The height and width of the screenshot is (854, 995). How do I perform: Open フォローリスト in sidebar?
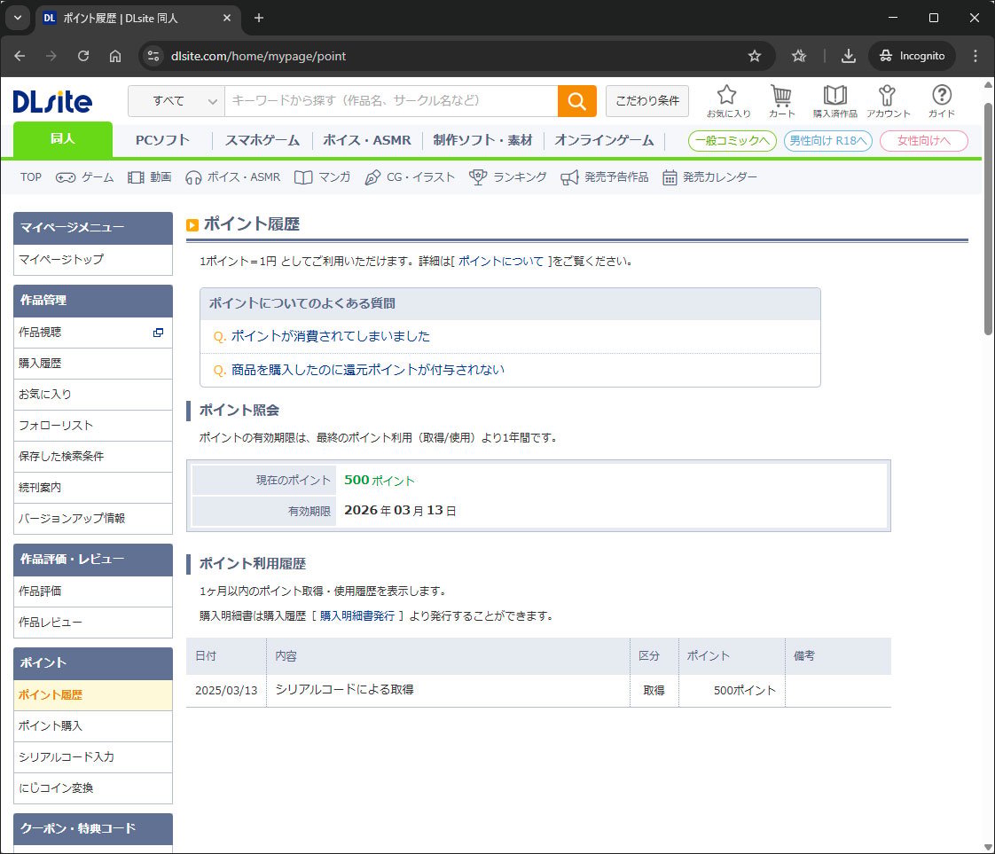(92, 426)
